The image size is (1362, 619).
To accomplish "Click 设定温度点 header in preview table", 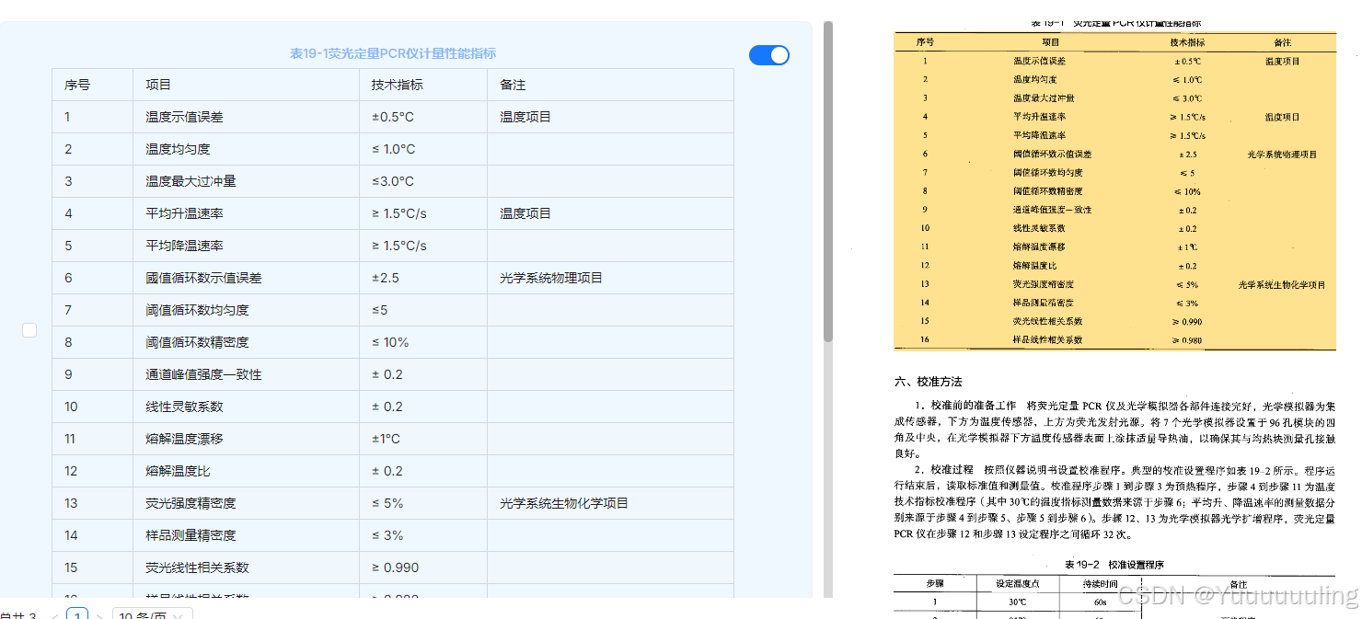I will (1017, 583).
